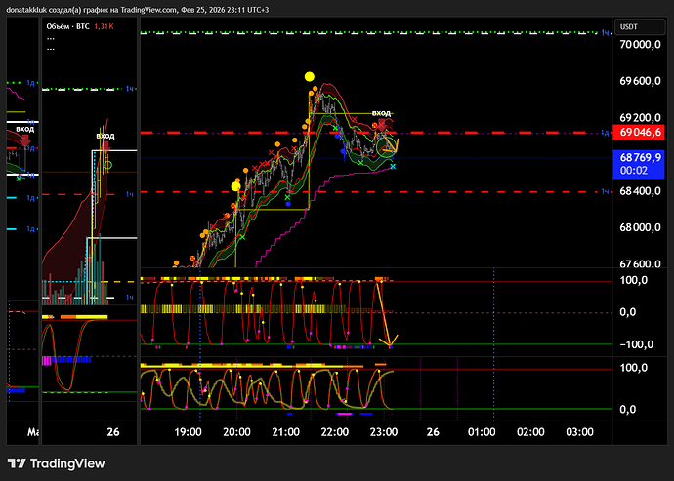
Task: Click the 19:00 label on time axis
Action: pos(188,430)
